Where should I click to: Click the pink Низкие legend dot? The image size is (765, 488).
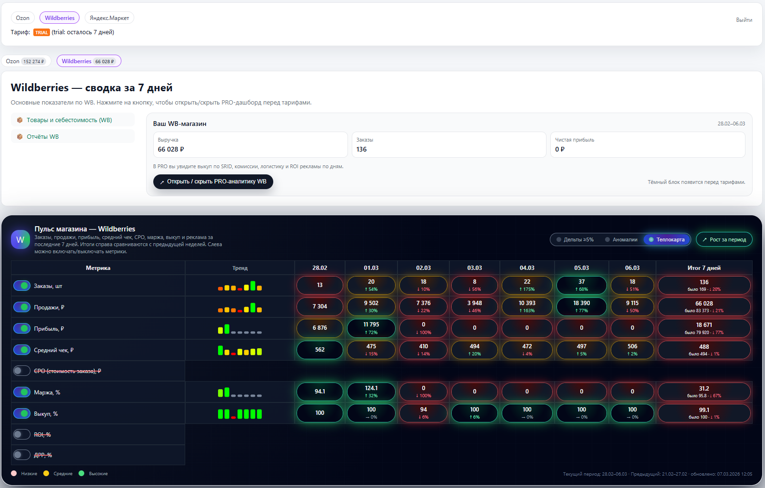(14, 473)
